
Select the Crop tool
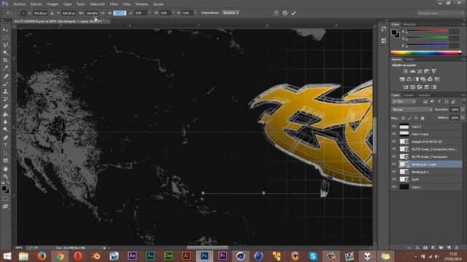point(5,60)
